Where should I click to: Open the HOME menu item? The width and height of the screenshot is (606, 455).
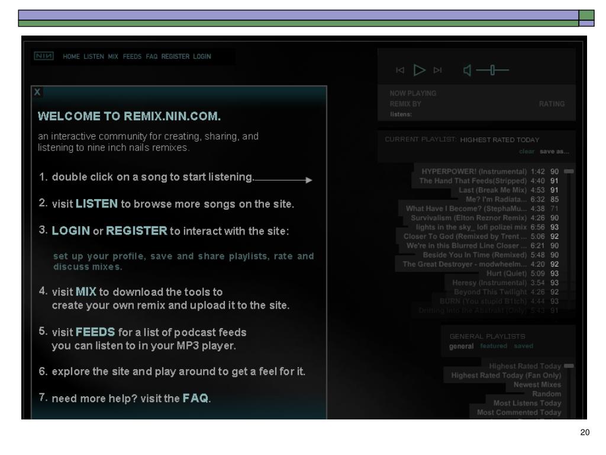(x=71, y=56)
